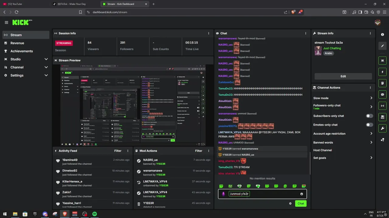Click Just Chatting category thumbnail image
Image resolution: width=389 pixels, height=218 pixels.
318,51
